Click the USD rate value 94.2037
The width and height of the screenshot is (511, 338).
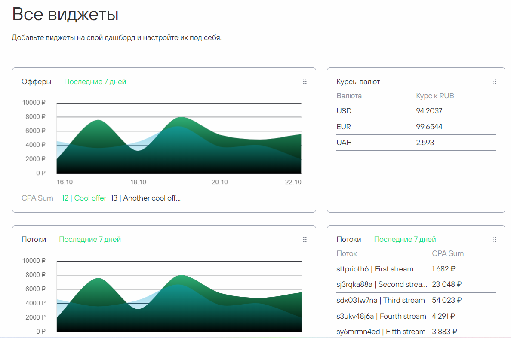tap(429, 111)
